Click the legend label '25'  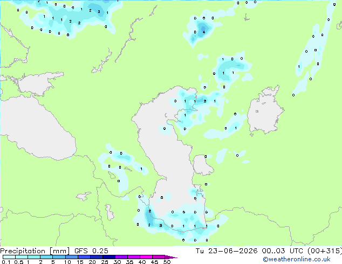[x=105, y=262]
